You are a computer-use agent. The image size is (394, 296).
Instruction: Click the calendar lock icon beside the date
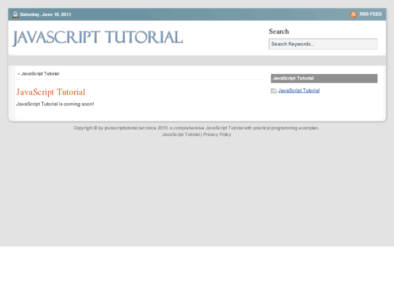click(15, 15)
